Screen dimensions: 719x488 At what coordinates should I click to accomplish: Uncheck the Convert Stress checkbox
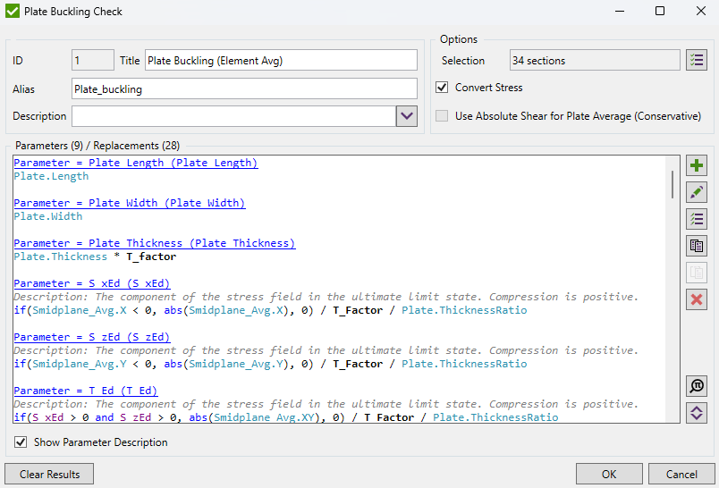[442, 88]
